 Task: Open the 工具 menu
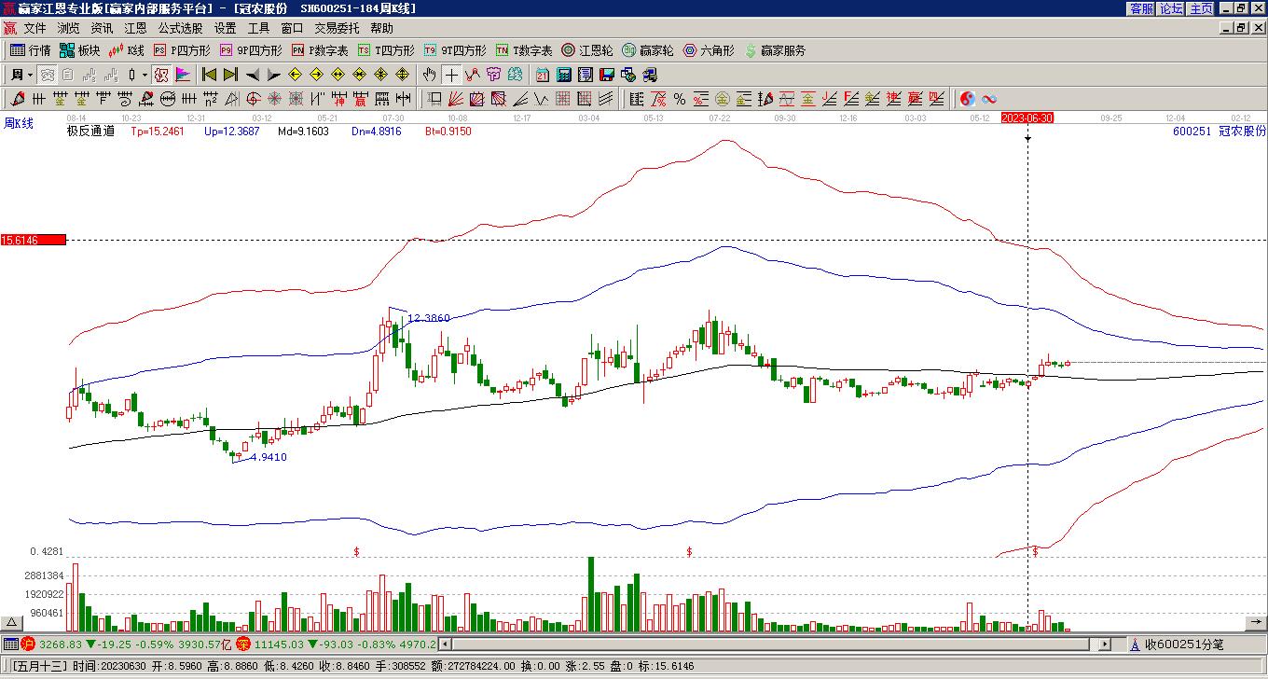(x=258, y=28)
